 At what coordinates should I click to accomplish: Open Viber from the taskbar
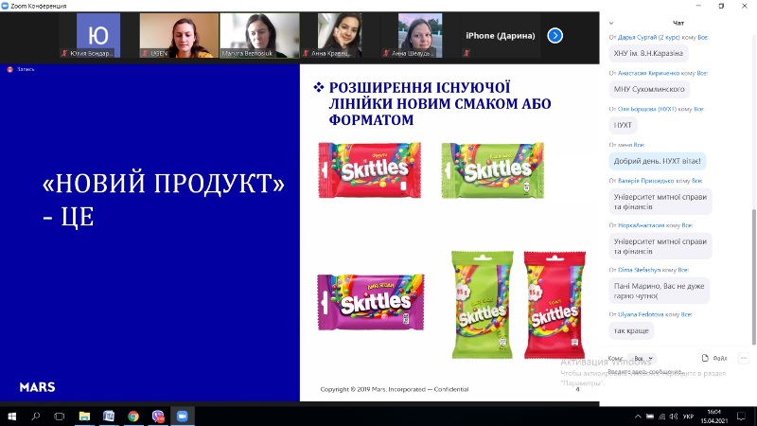[158, 416]
